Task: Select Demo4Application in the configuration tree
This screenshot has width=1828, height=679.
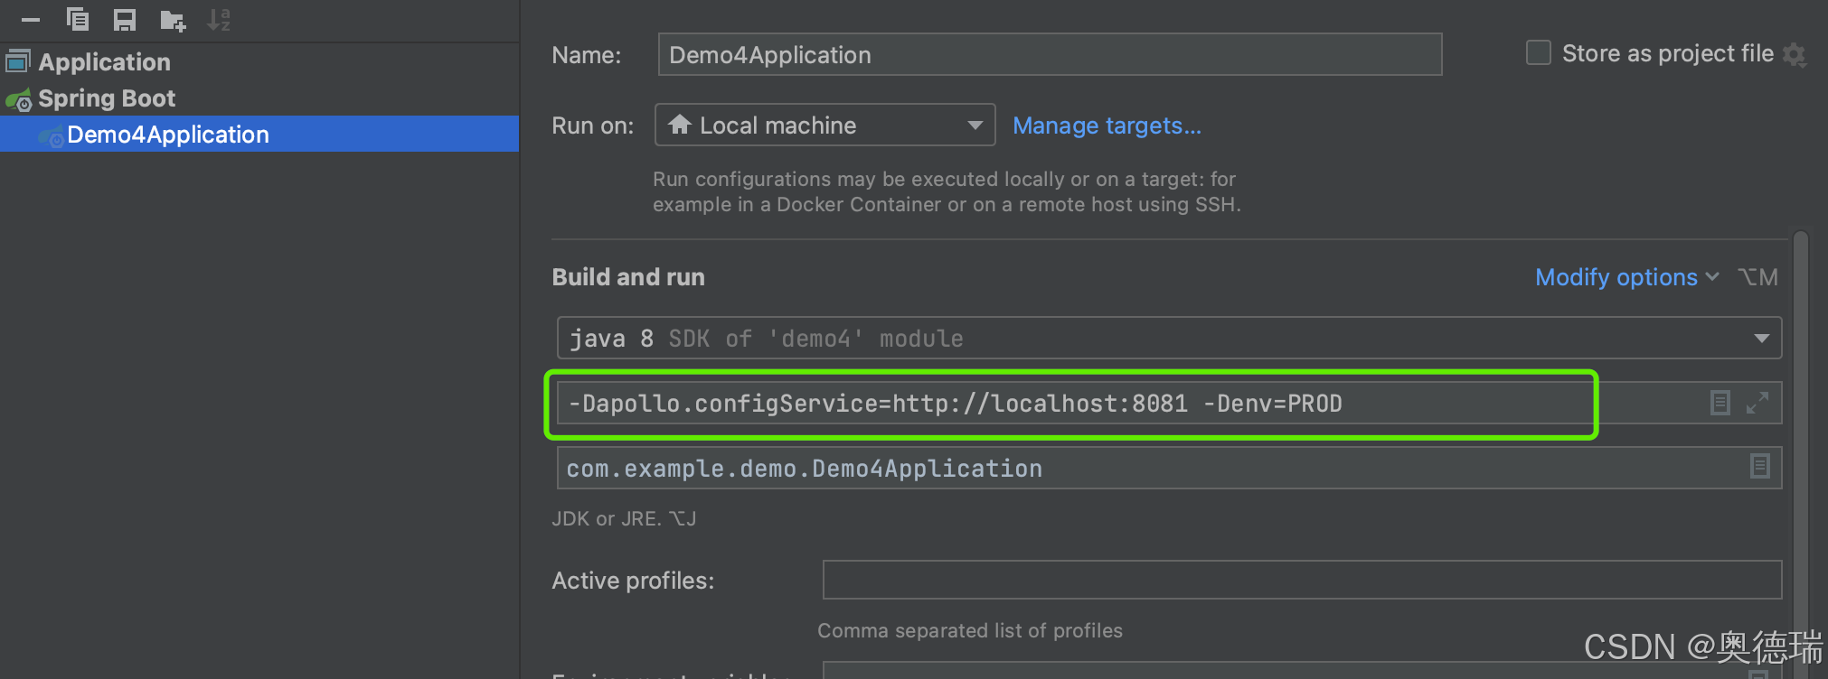Action: click(x=167, y=135)
